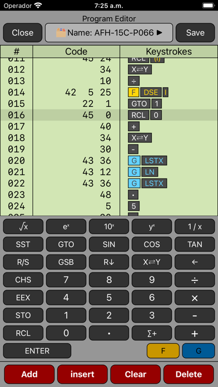Open the program name AFH-15C-P066 selector
Image resolution: width=218 pixels, height=387 pixels.
(x=109, y=33)
